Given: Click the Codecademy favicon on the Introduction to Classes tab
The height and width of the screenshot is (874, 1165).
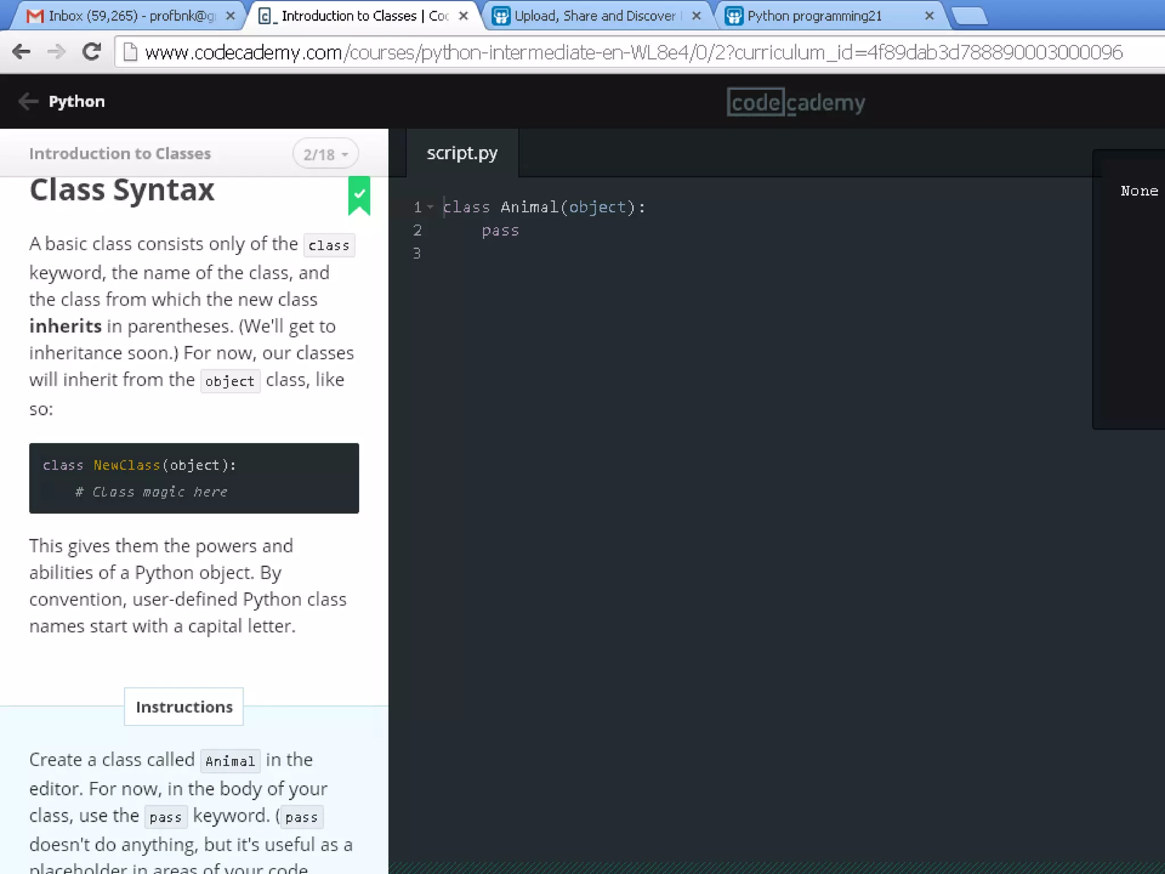Looking at the screenshot, I should tap(265, 16).
